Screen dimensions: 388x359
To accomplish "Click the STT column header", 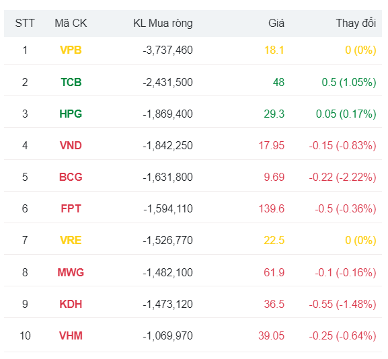I will 25,24.
